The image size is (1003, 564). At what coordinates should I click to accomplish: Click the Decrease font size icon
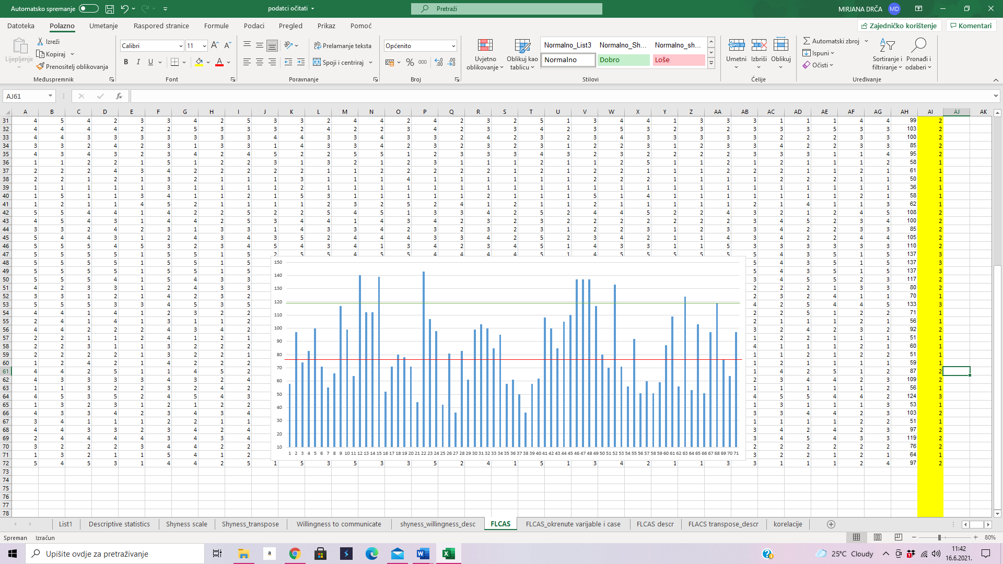(227, 46)
